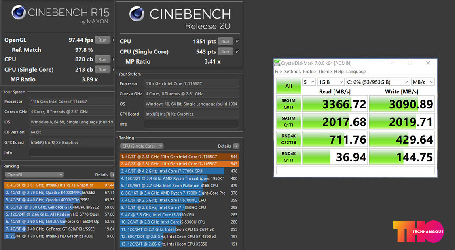The width and height of the screenshot is (455, 250).
Task: Open the Help menu in CrystalDiskMark
Action: (x=339, y=72)
